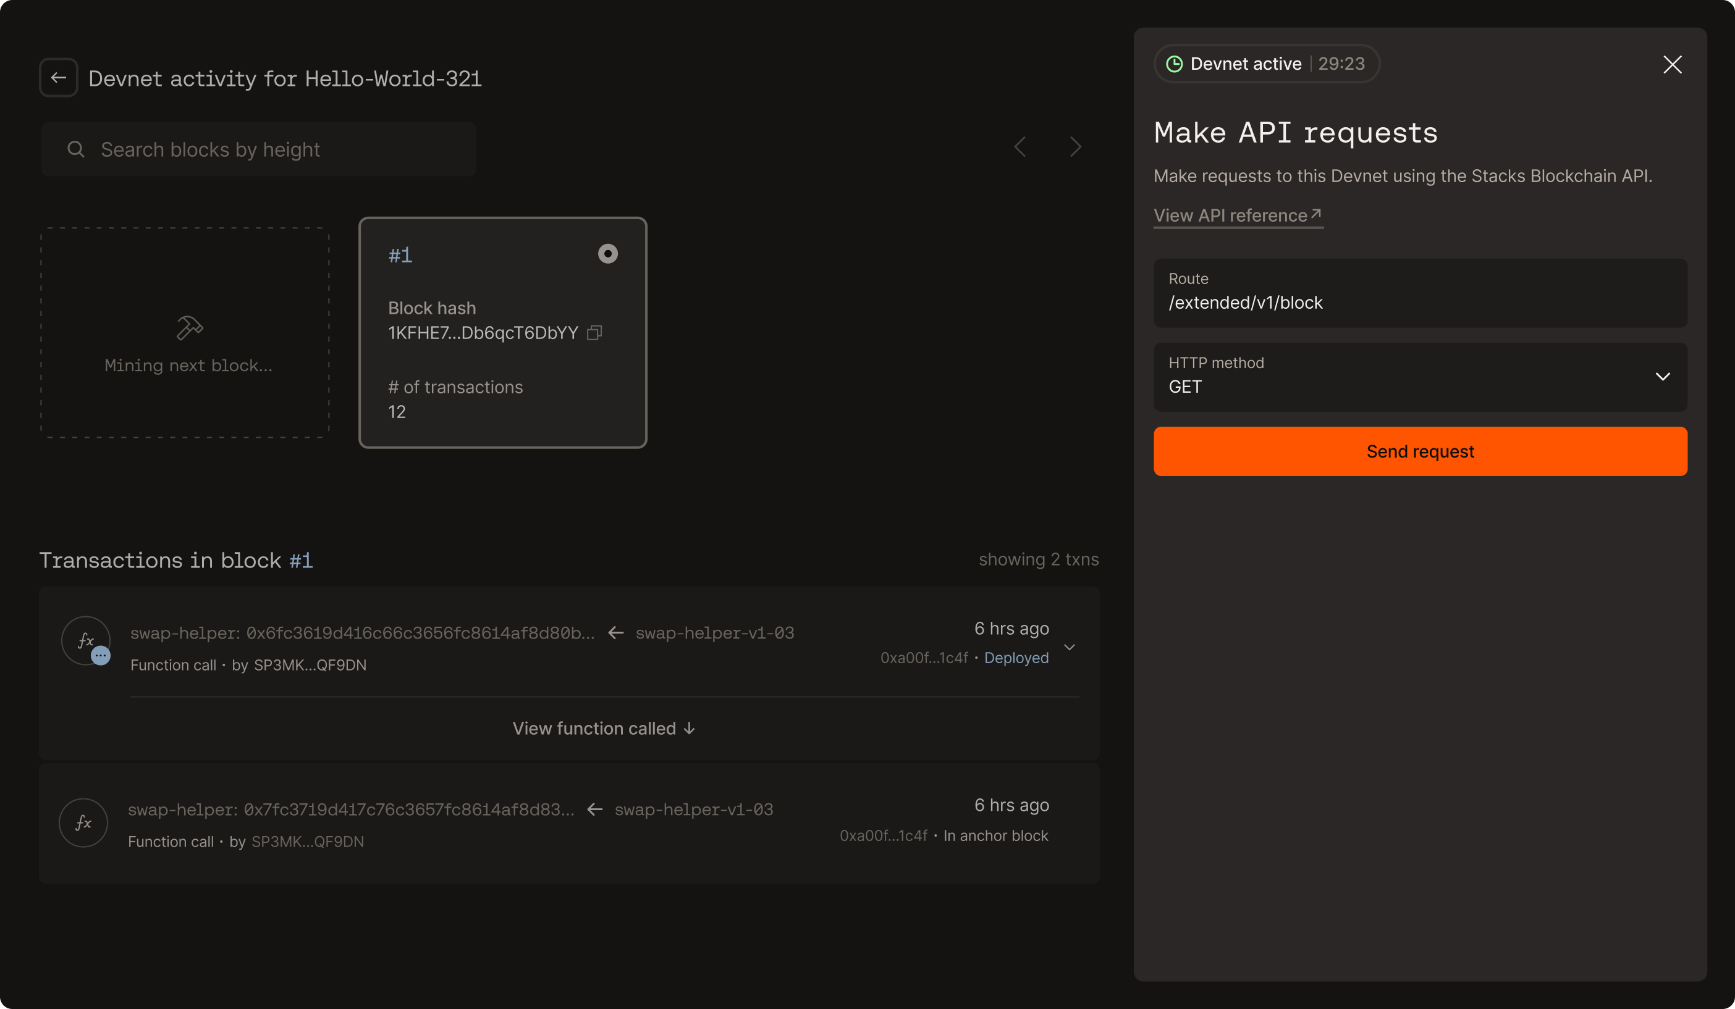Click the back arrow beside Devnet activity title

coord(58,77)
